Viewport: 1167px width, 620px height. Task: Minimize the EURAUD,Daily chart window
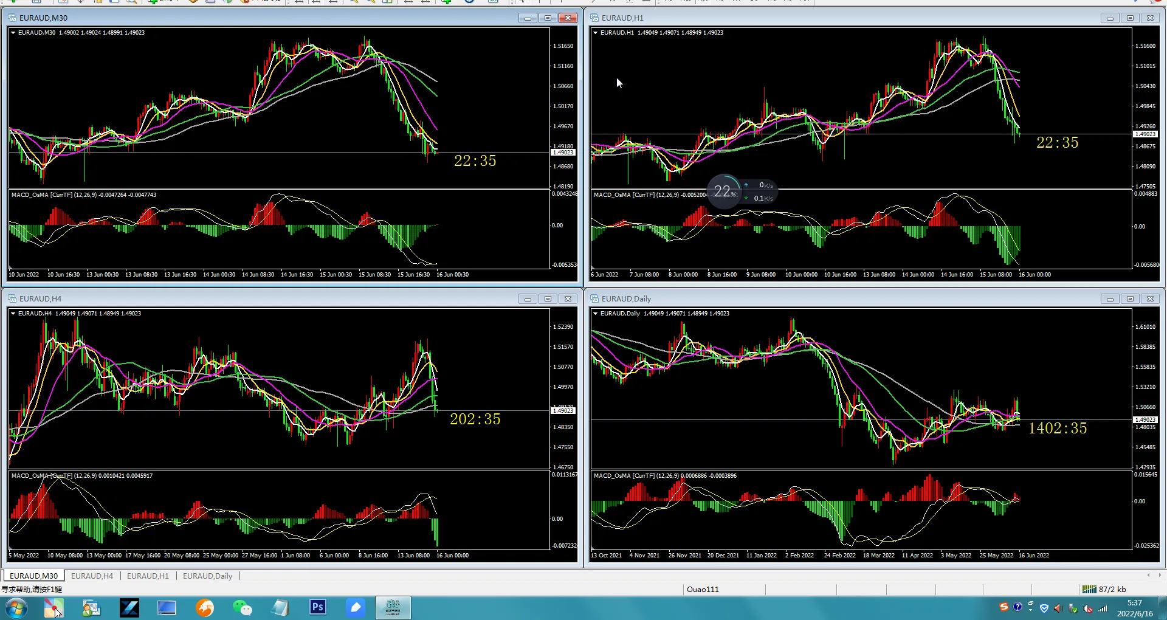tap(1110, 299)
